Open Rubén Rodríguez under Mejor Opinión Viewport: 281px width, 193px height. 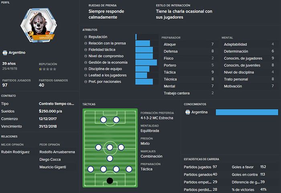point(15,152)
